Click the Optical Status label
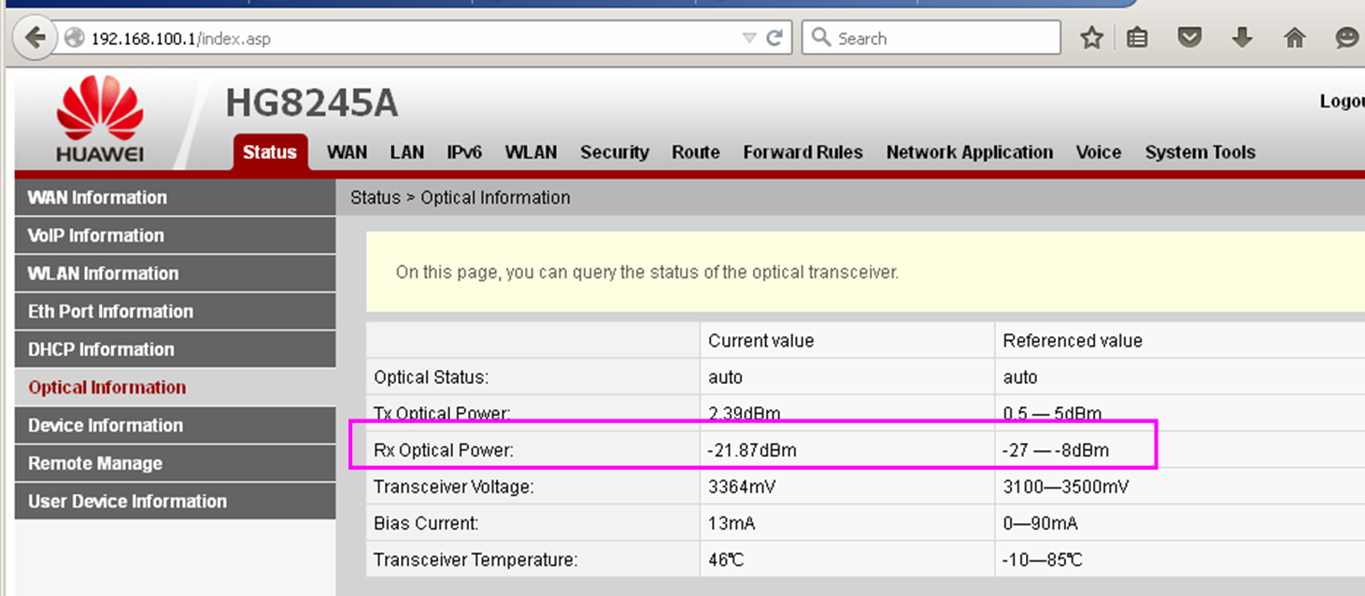 [x=432, y=377]
